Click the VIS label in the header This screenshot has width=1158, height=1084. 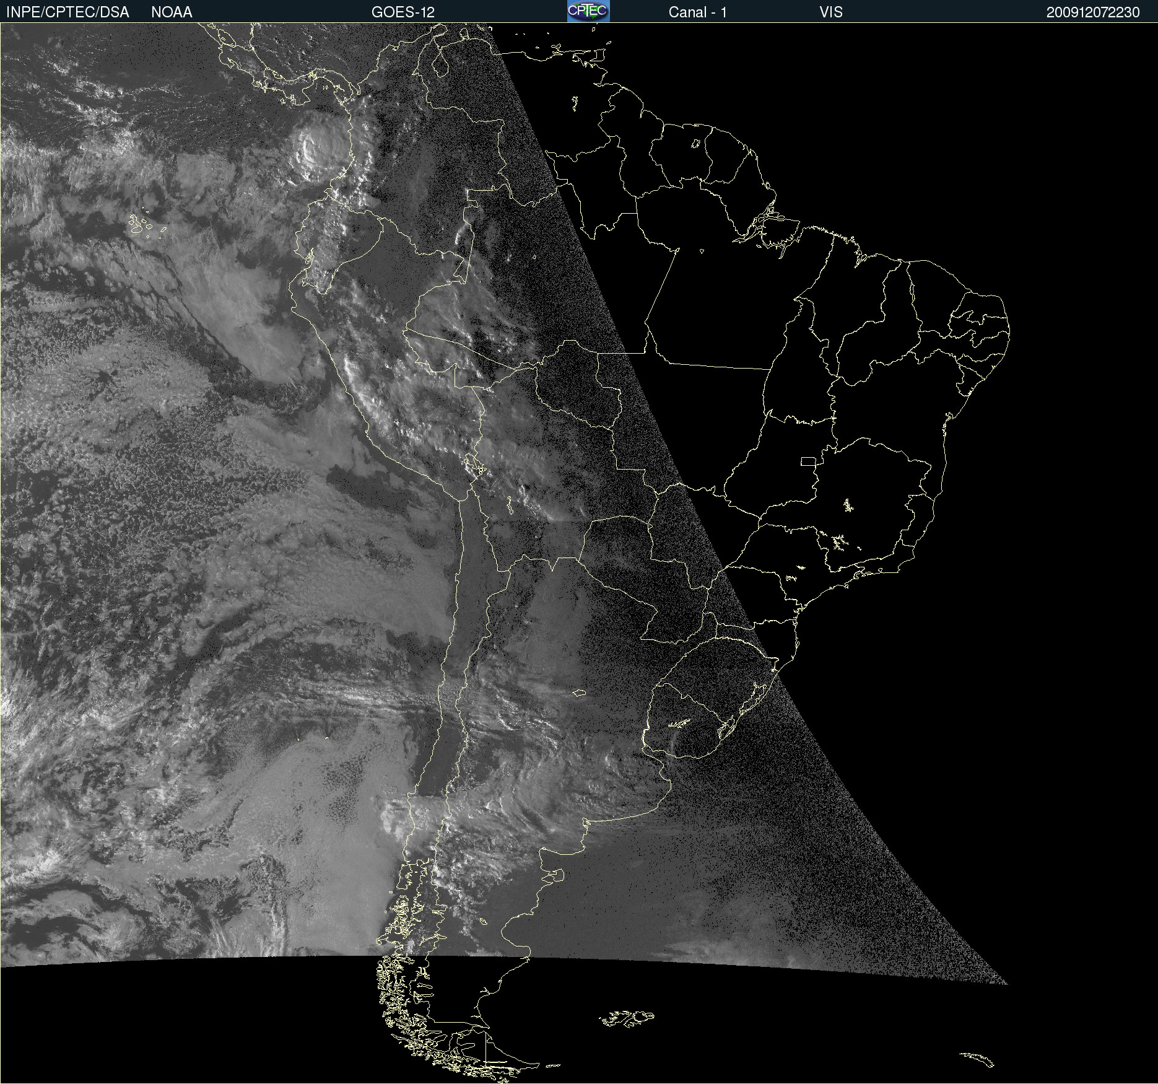(x=831, y=12)
